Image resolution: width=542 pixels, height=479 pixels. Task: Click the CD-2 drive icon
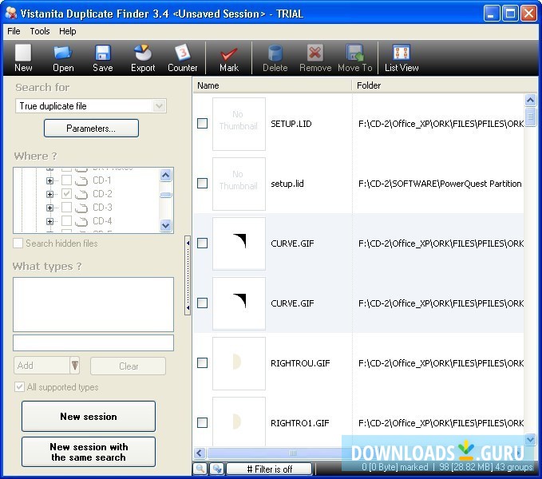[x=81, y=194]
